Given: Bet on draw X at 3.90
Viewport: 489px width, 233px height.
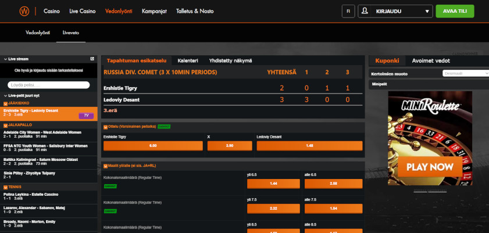Looking at the screenshot, I should coord(230,146).
